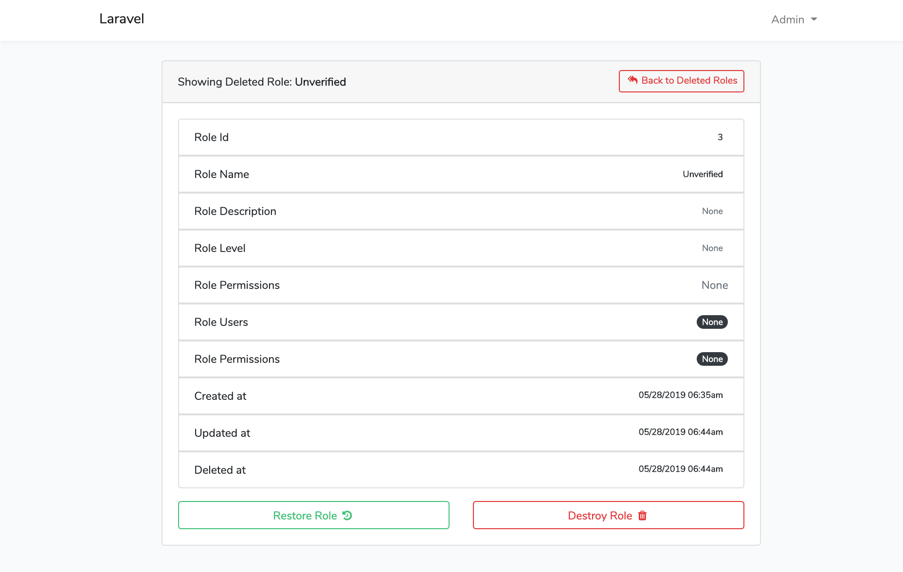Open the Admin user menu
The image size is (903, 572).
[788, 19]
